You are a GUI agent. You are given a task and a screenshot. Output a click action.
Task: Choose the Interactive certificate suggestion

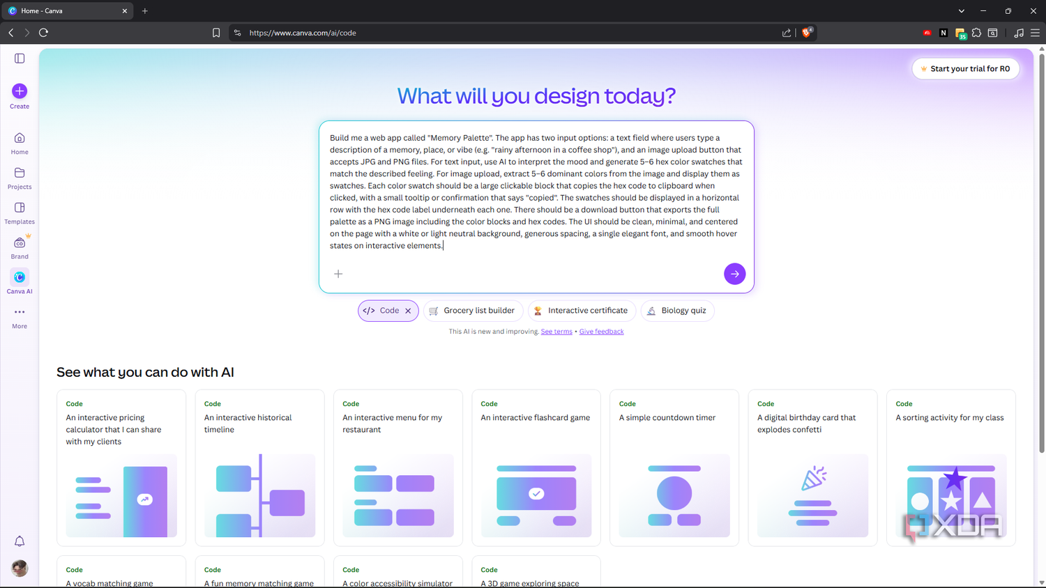pyautogui.click(x=582, y=311)
